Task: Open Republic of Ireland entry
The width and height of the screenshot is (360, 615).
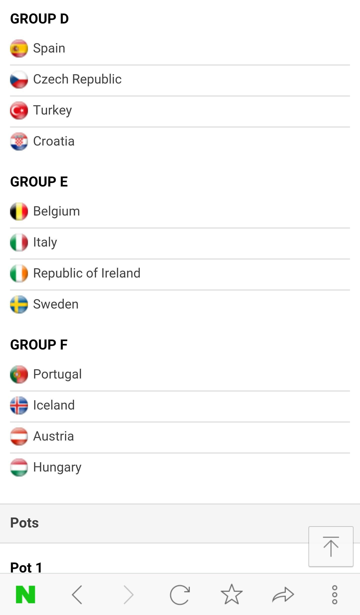Action: (87, 273)
